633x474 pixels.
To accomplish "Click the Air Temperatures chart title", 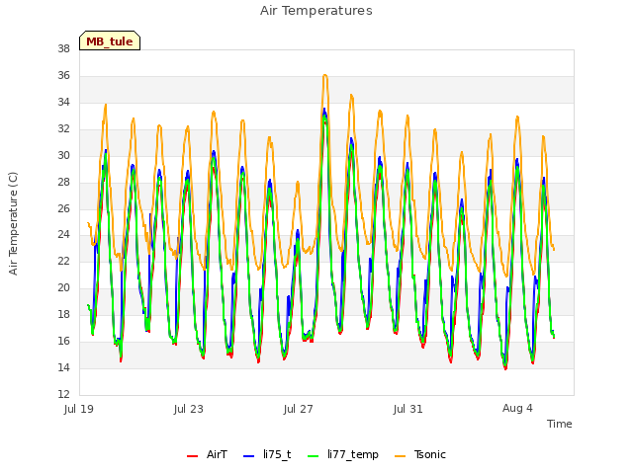I will (316, 11).
